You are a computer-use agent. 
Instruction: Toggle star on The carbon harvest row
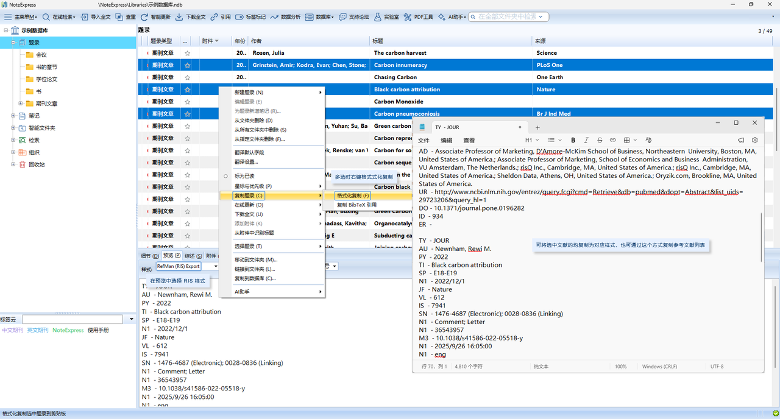pyautogui.click(x=187, y=53)
